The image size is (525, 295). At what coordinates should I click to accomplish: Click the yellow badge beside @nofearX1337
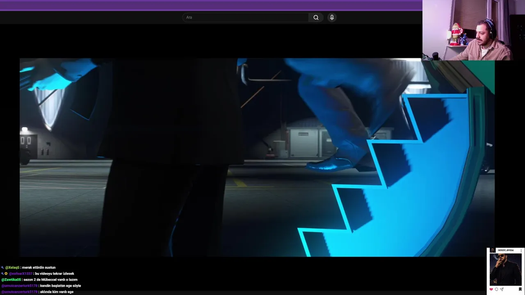(x=6, y=274)
